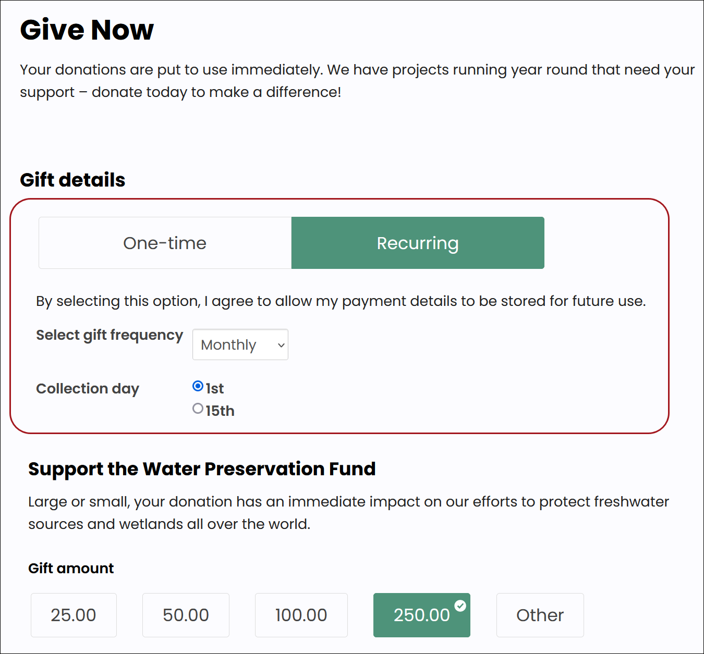Select the Recurring gift tab

[x=418, y=243]
